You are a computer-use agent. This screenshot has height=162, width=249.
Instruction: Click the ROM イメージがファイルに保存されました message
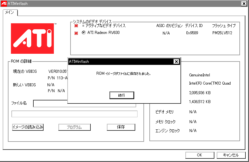(x=123, y=73)
